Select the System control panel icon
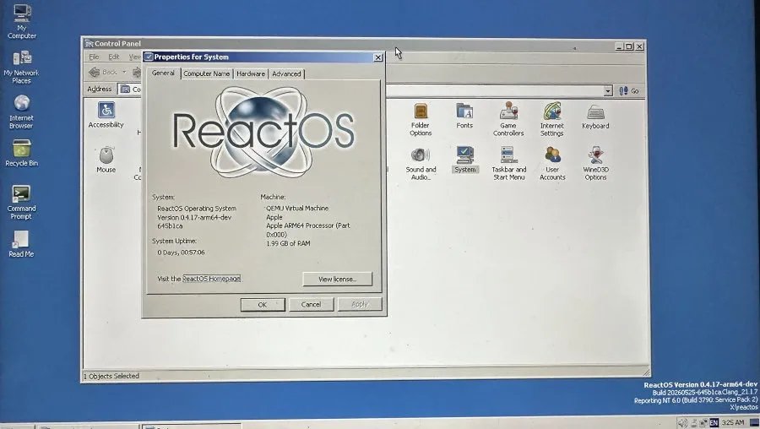The height and width of the screenshot is (429, 760). [x=464, y=160]
